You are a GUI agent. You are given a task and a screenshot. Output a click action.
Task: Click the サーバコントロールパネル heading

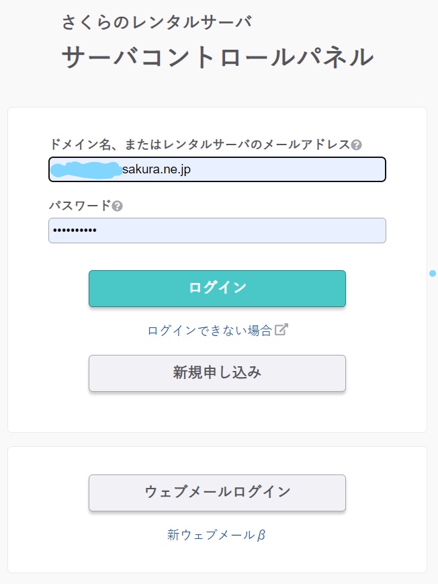coord(217,57)
